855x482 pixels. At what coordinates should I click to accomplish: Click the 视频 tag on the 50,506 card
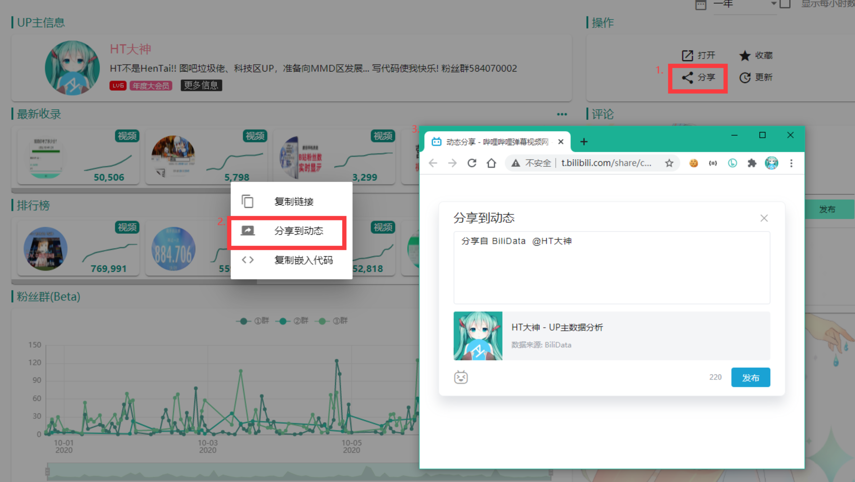click(127, 136)
